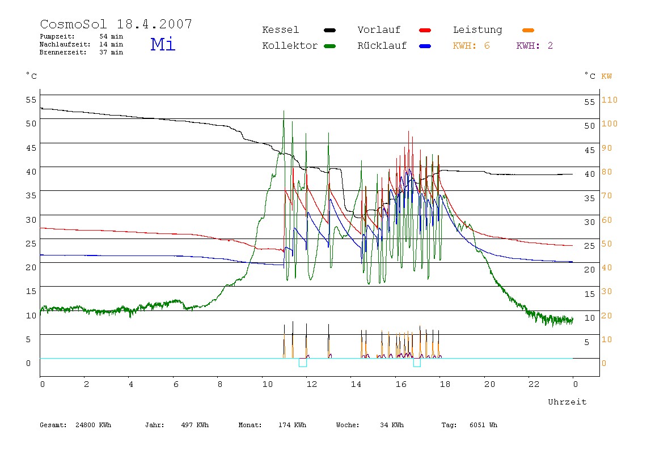Click the 'Rücklauf' legend label
Viewport: 651px width, 460px height.
(382, 46)
